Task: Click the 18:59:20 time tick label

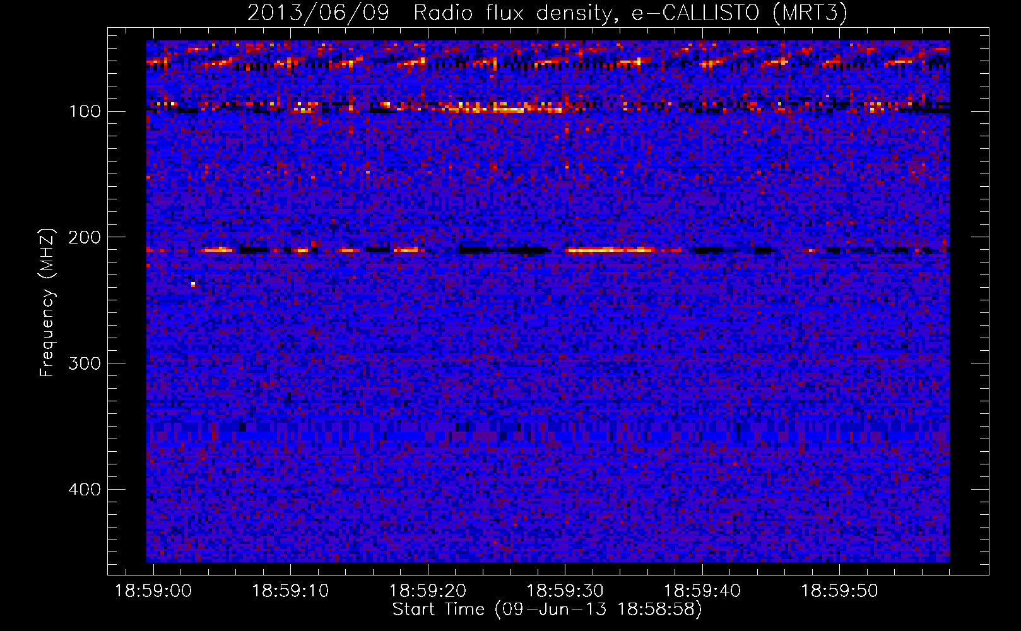Action: tap(428, 591)
